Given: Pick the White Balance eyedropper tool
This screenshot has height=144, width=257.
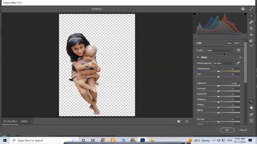Looking at the screenshot, I should [238, 63].
